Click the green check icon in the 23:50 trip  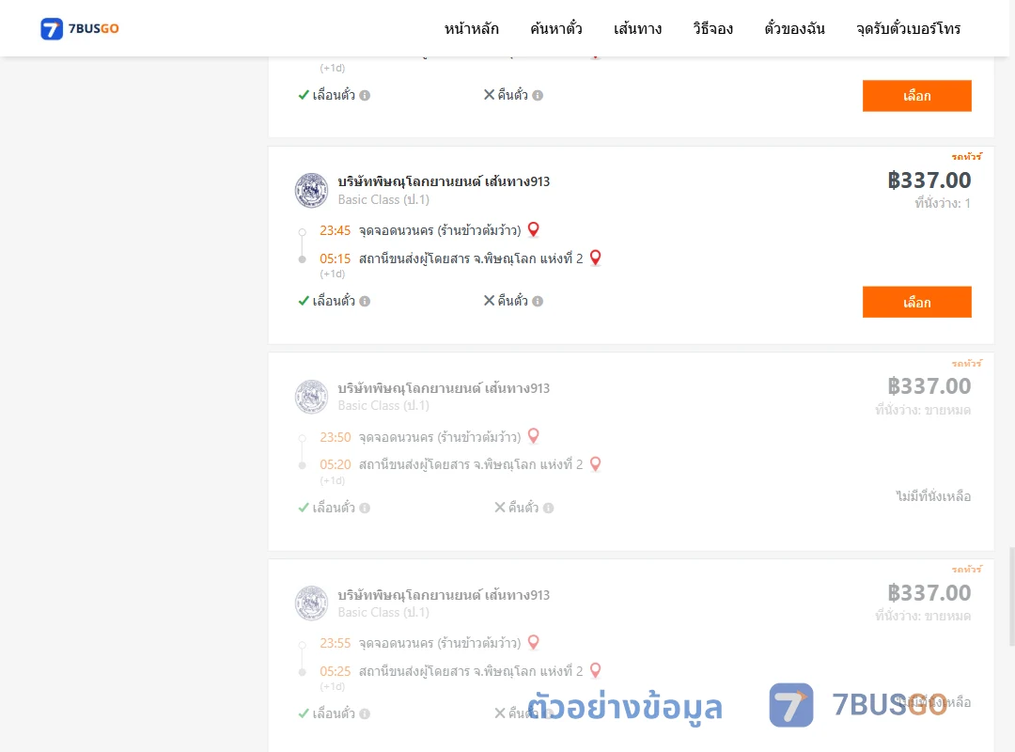point(304,508)
